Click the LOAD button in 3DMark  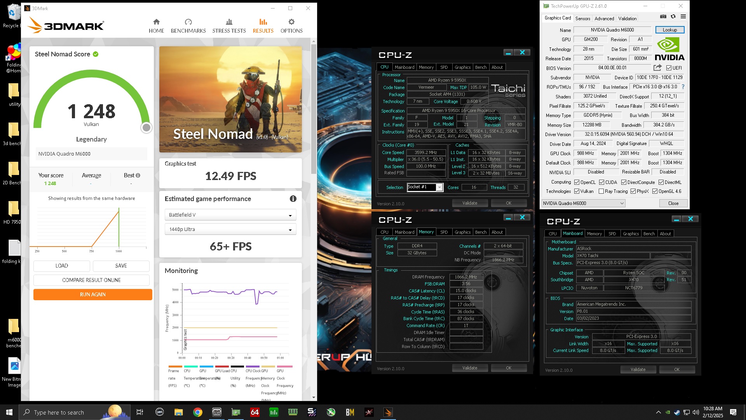[62, 266]
